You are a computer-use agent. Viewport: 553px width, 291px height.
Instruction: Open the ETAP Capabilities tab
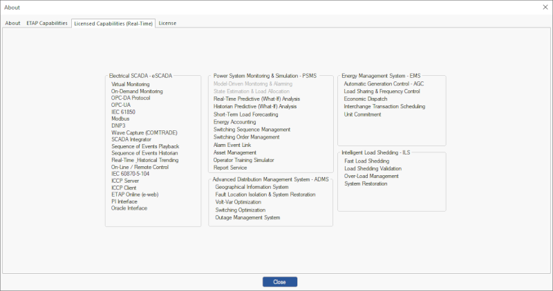click(x=47, y=23)
